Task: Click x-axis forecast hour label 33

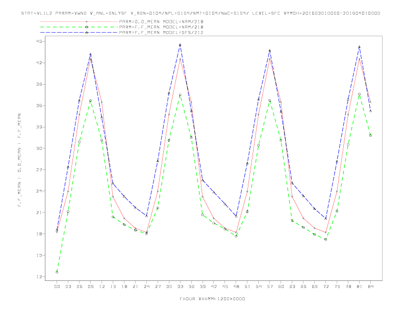Action: pos(180,287)
